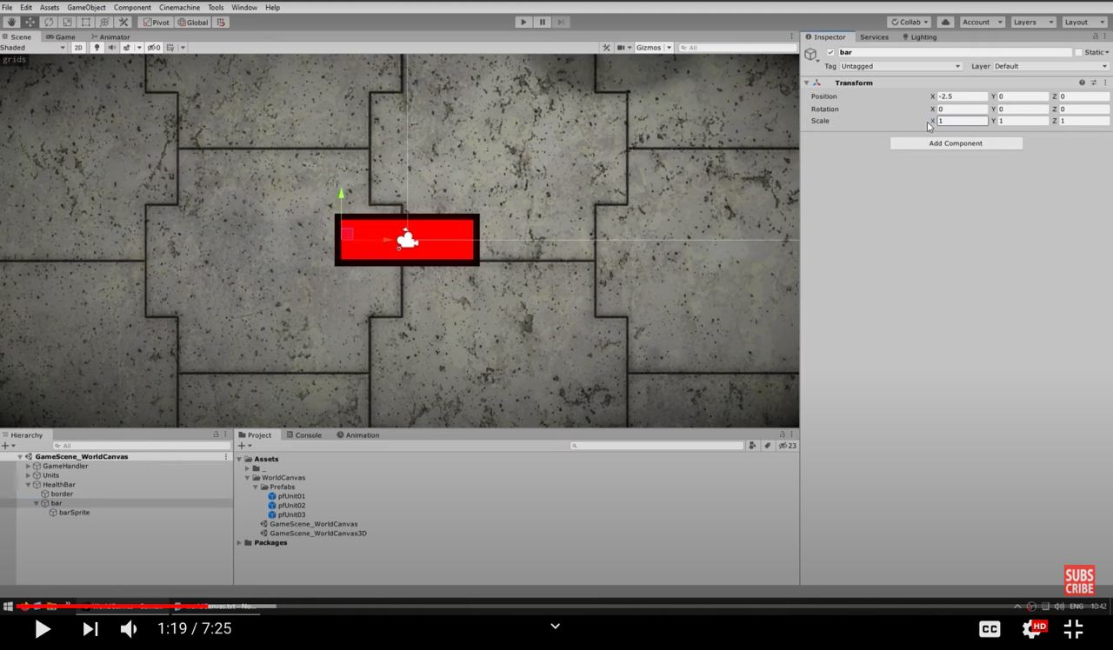Collapse the HealthBar hierarchy item
This screenshot has width=1113, height=650.
point(28,485)
